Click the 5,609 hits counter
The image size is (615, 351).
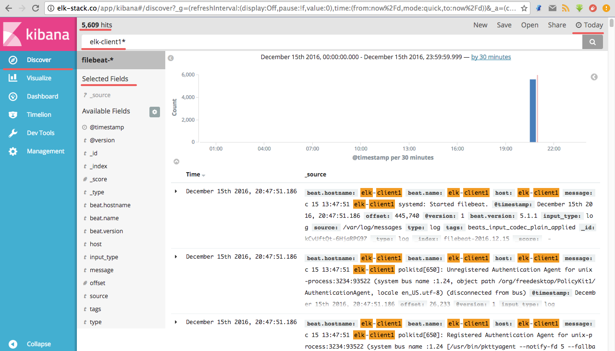coord(94,25)
